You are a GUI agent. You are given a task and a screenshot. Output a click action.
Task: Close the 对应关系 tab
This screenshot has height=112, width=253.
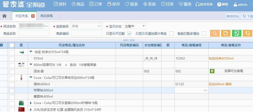(33, 16)
